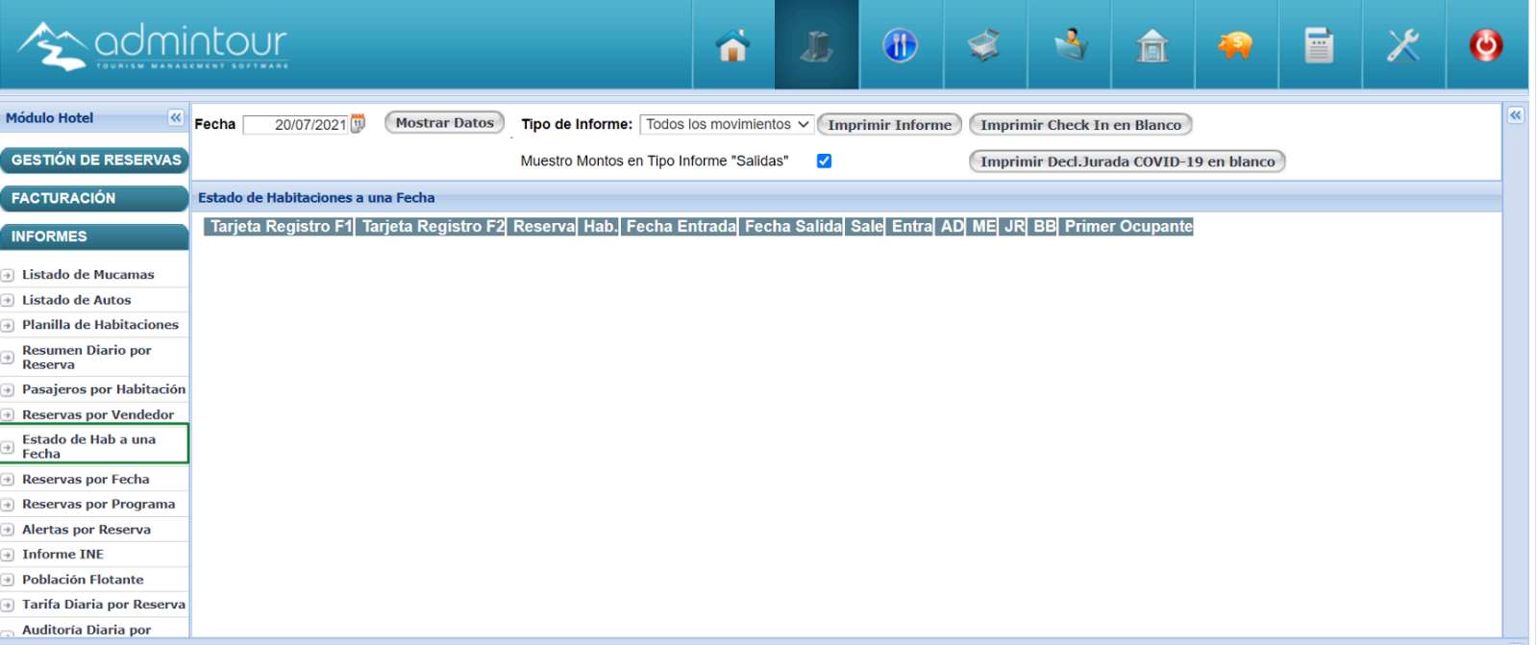Viewport: 1537px width, 645px height.
Task: Click the red power logout icon
Action: pos(1486,45)
